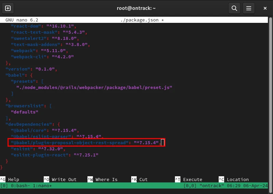
Task: Close the terminal window with X
Action: tap(265, 8)
